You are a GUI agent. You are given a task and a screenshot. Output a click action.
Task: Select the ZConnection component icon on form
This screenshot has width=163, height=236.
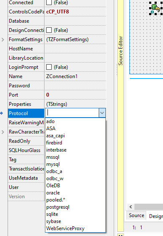click(155, 8)
